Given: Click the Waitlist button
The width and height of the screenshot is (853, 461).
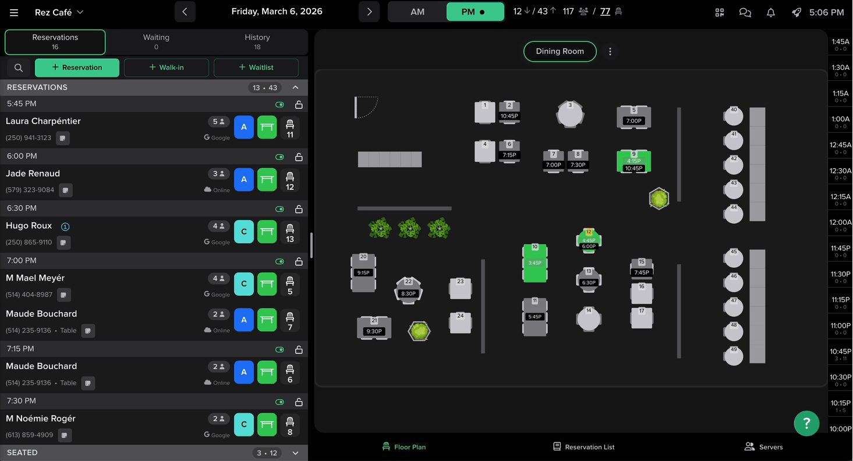Looking at the screenshot, I should tap(256, 68).
